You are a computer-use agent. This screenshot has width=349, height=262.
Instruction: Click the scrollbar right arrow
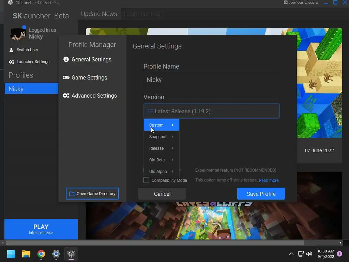click(340, 243)
